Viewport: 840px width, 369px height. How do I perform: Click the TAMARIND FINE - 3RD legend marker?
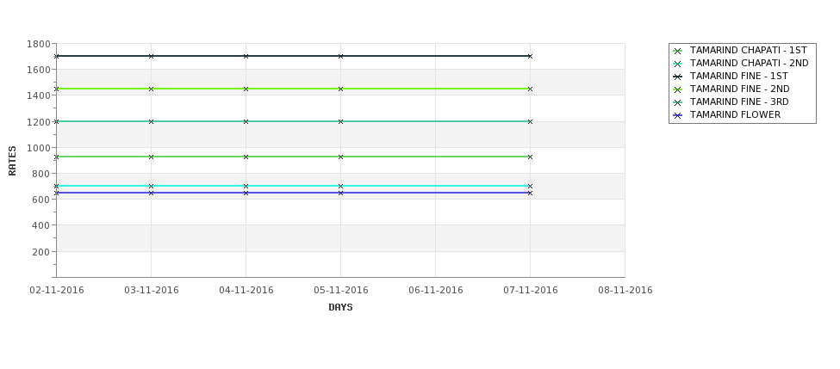click(x=678, y=102)
